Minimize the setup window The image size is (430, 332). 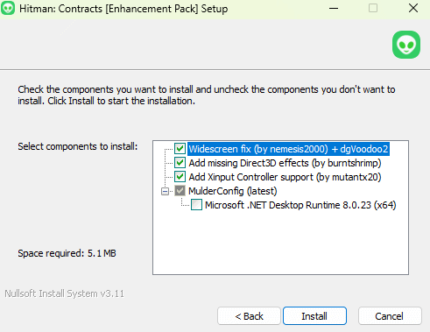[x=334, y=8]
